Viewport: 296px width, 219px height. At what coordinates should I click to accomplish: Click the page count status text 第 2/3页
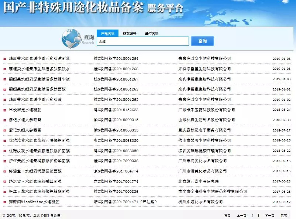click(9, 216)
